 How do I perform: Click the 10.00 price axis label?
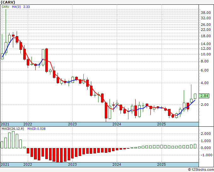206,54
